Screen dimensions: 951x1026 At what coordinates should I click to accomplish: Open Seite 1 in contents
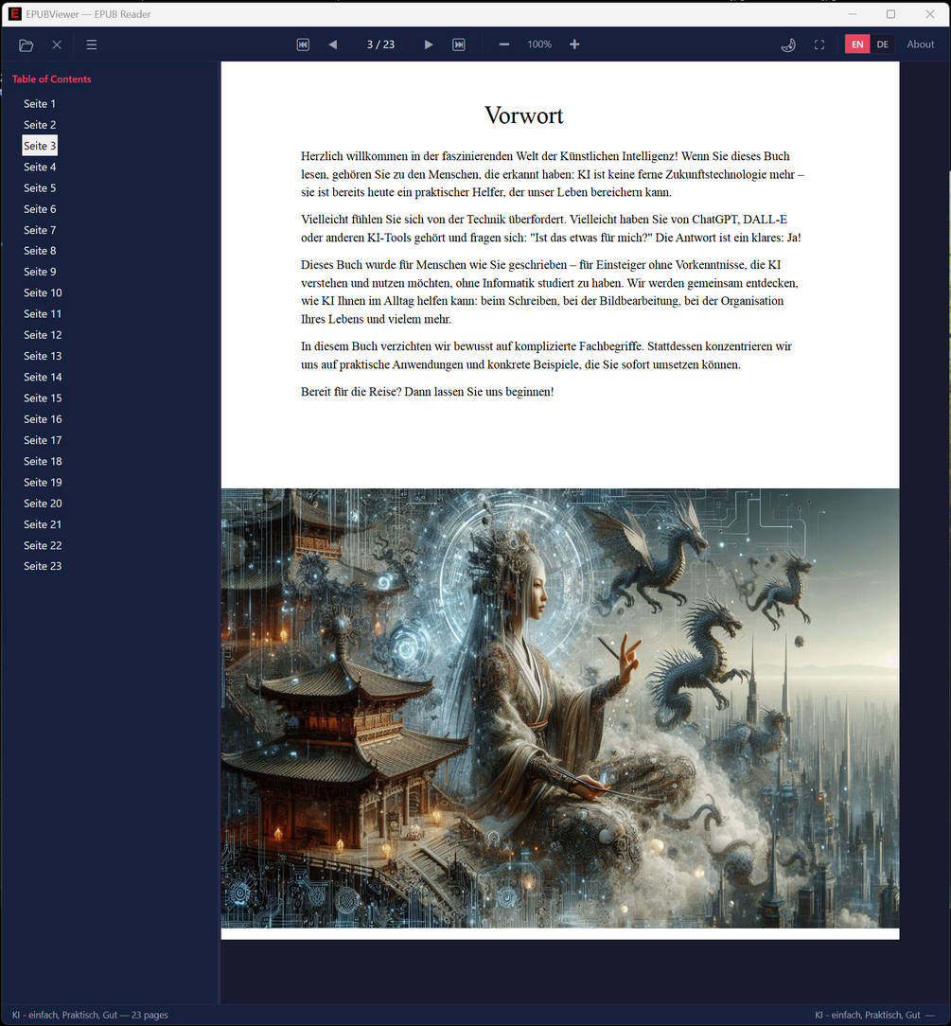[x=40, y=103]
